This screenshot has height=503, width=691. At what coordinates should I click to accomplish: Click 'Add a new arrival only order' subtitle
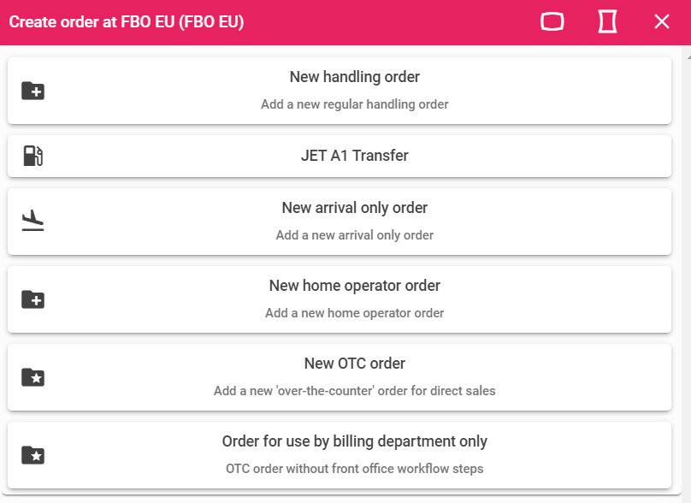355,235
